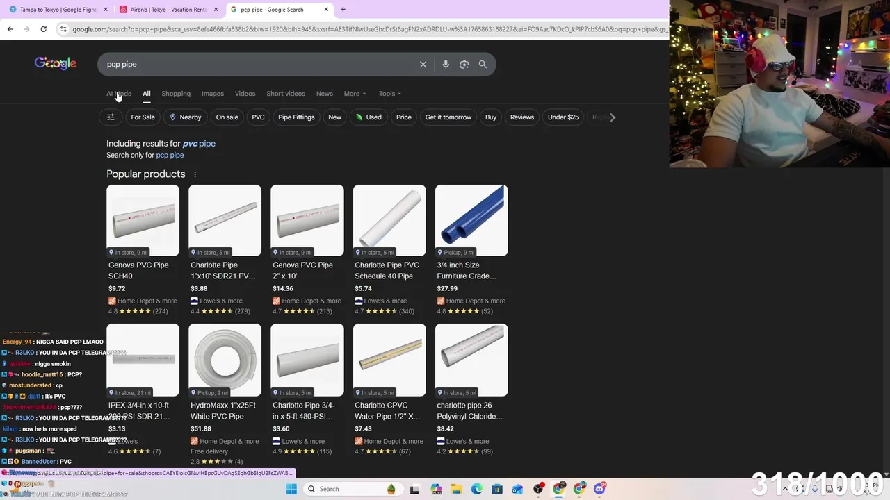890x500 pixels.
Task: Click the Google logo
Action: click(56, 63)
